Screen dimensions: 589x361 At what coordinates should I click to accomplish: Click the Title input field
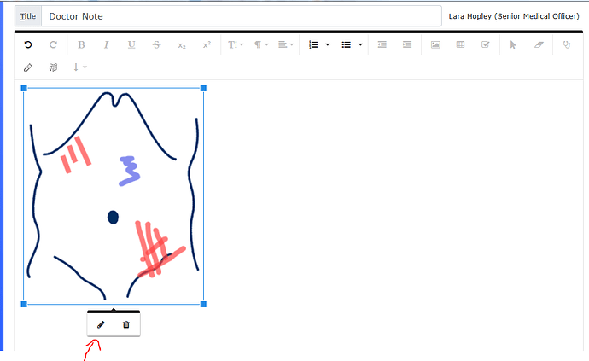click(242, 16)
